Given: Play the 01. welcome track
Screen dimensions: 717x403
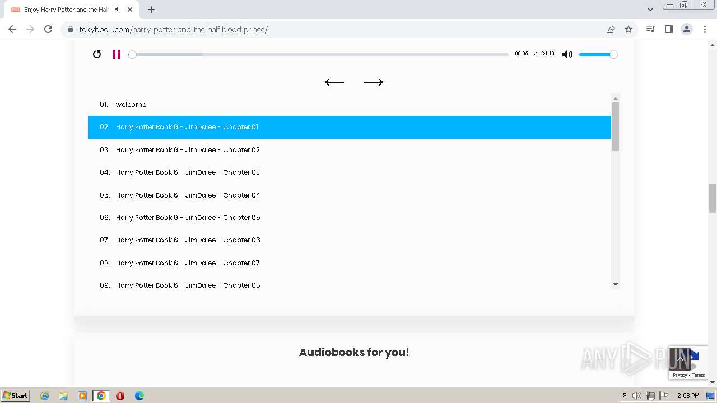Looking at the screenshot, I should (350, 105).
